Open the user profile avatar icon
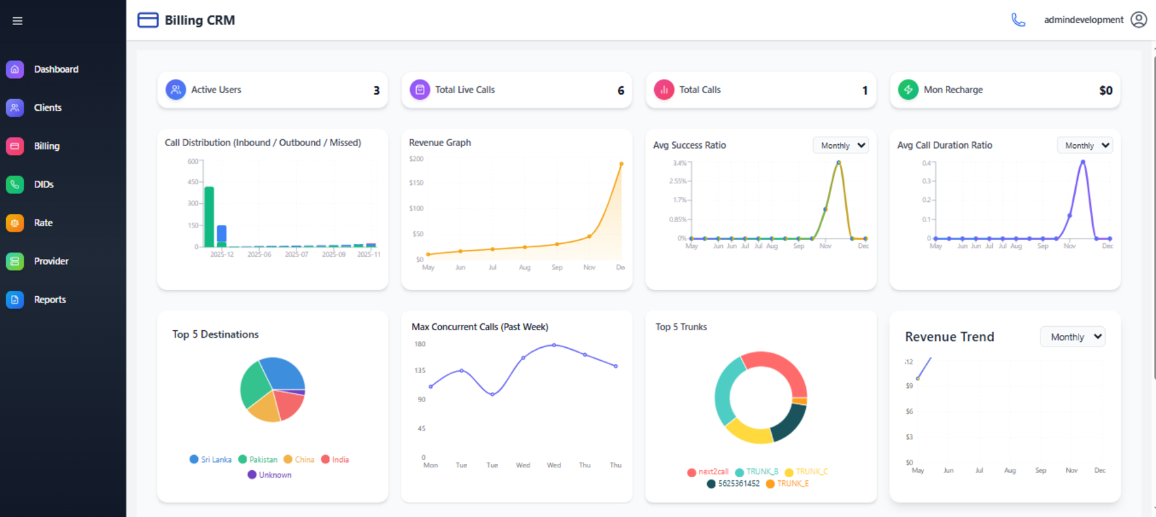This screenshot has height=517, width=1156. click(1138, 20)
